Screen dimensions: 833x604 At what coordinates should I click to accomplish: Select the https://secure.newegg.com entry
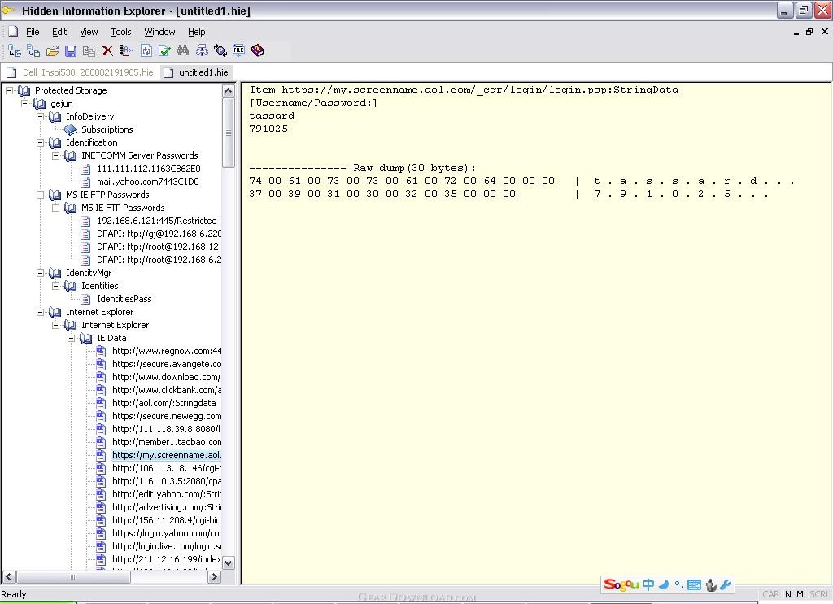(x=167, y=416)
